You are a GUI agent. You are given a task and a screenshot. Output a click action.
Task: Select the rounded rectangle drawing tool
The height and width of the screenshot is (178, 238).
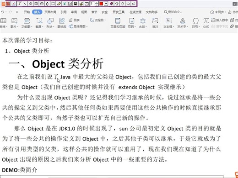(42, 4)
